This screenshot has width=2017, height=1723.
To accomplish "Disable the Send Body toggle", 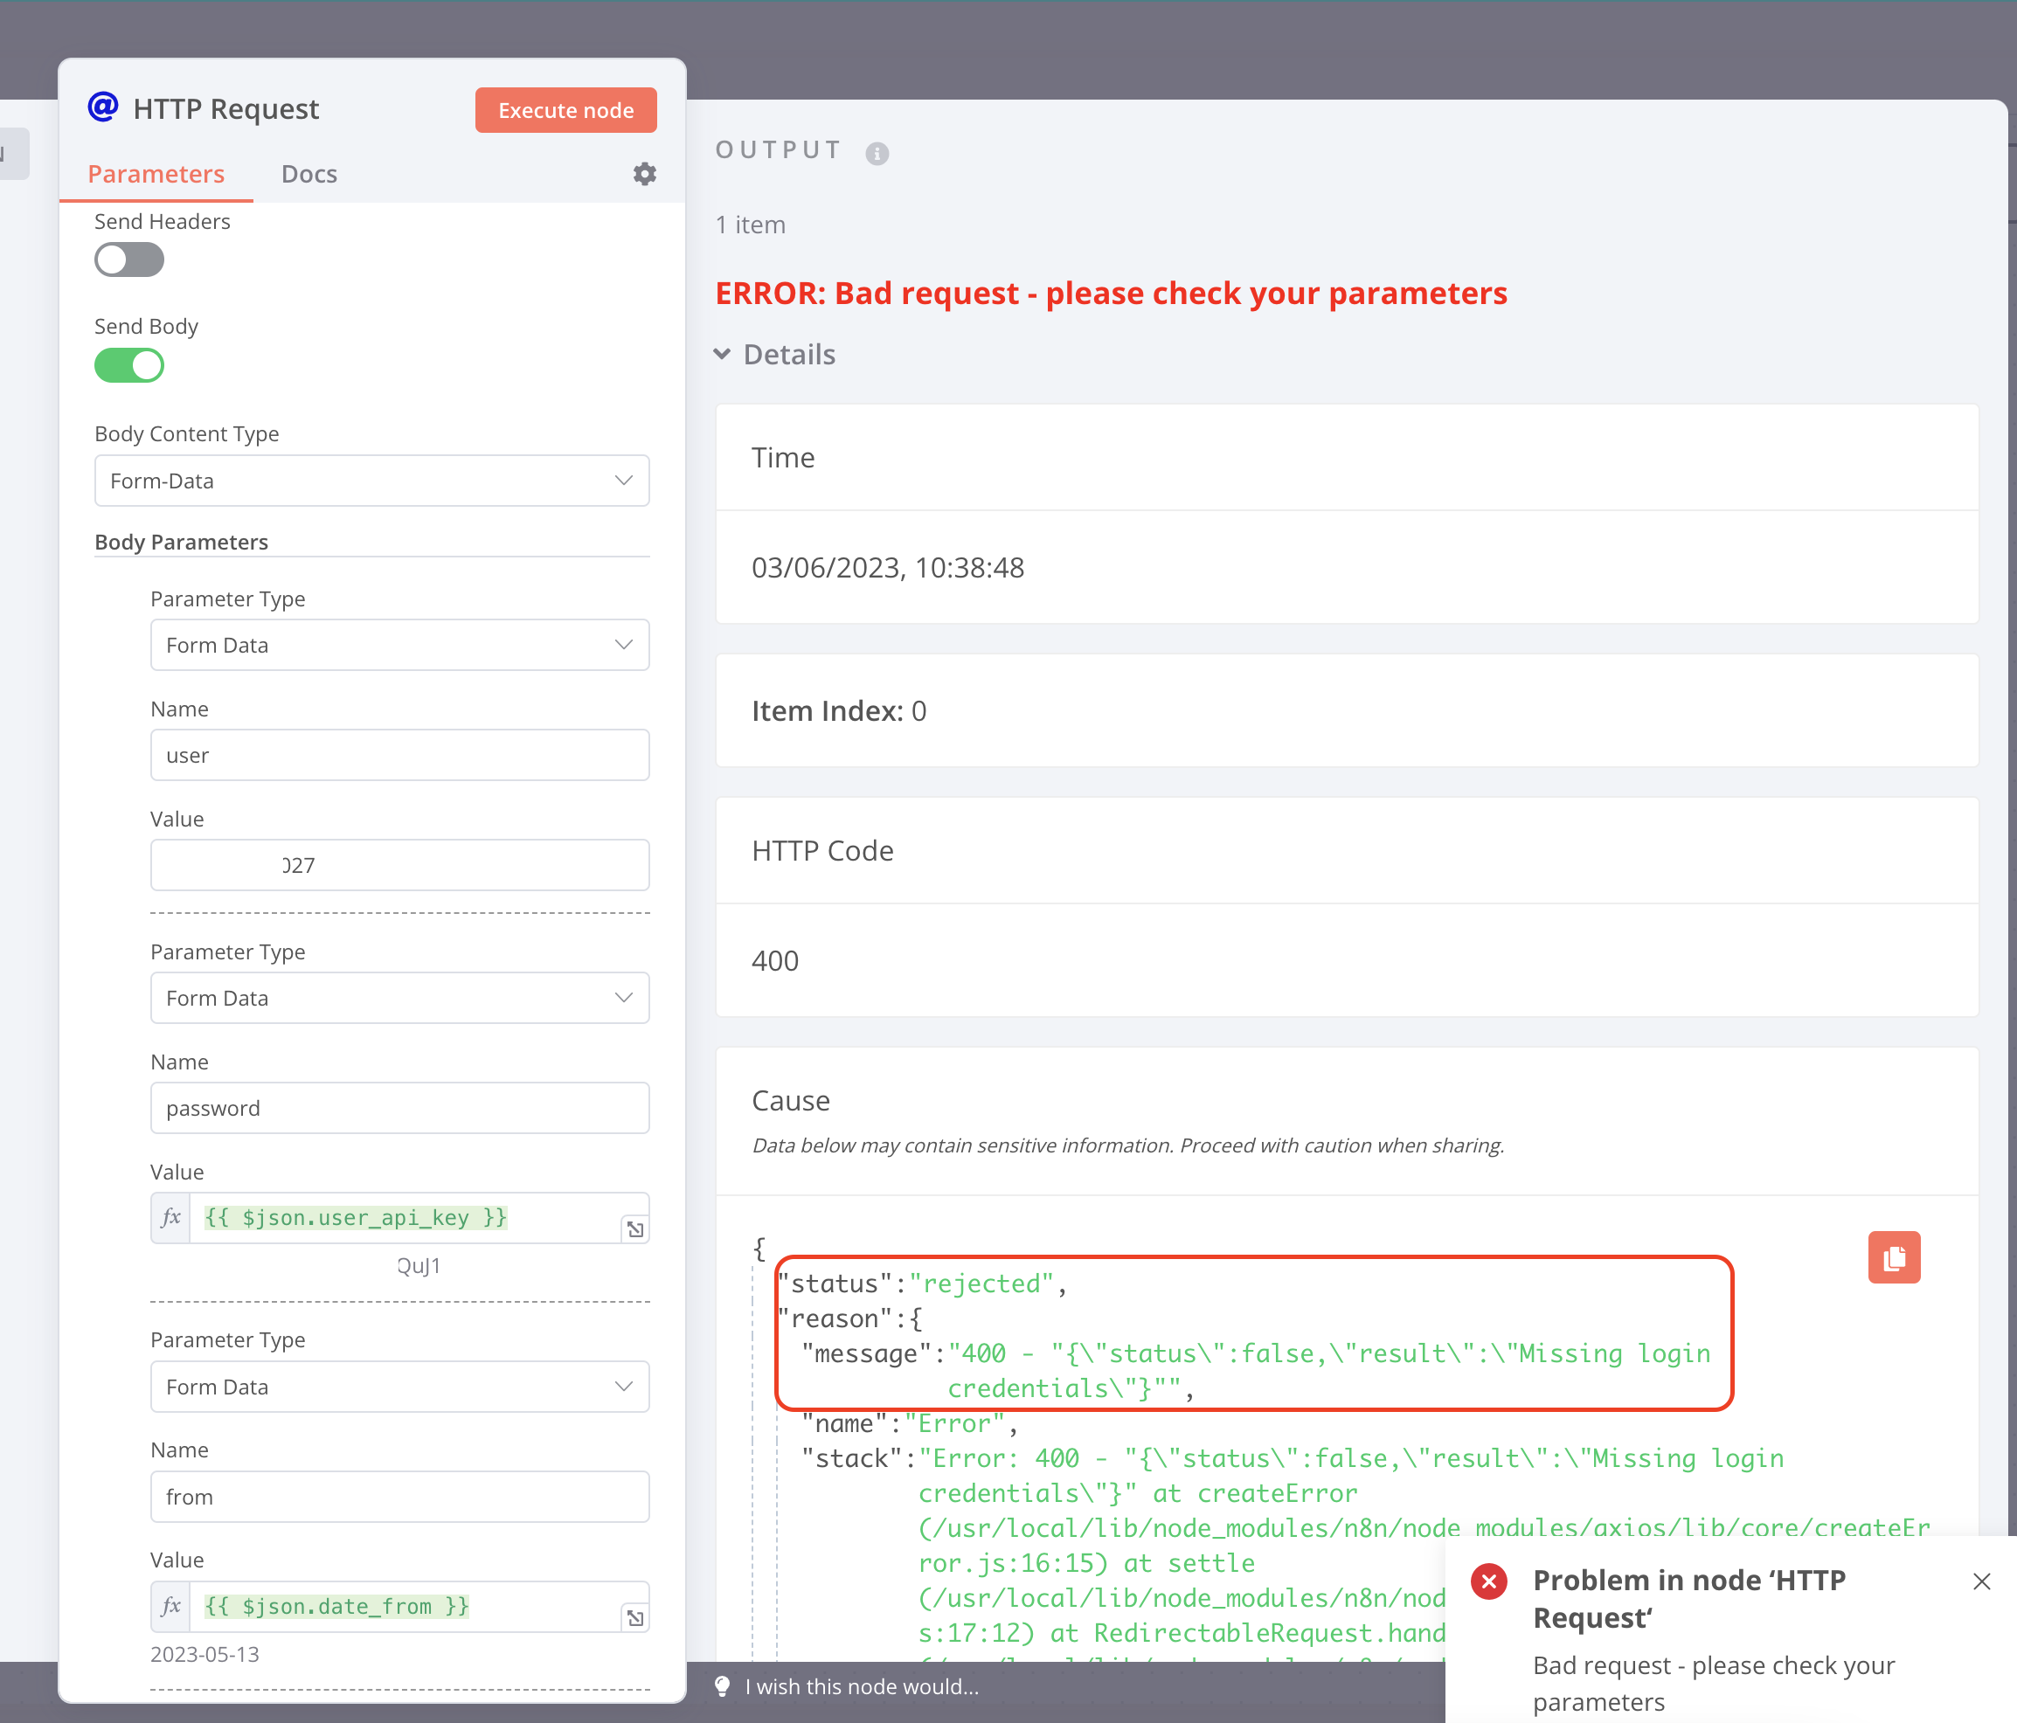I will coord(129,366).
